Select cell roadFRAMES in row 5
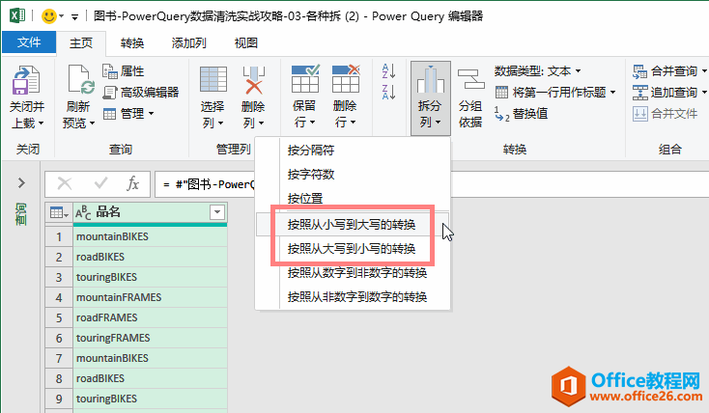 click(150, 318)
